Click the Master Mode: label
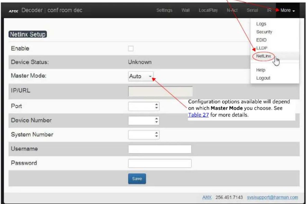This screenshot has height=204, width=306. pos(29,76)
